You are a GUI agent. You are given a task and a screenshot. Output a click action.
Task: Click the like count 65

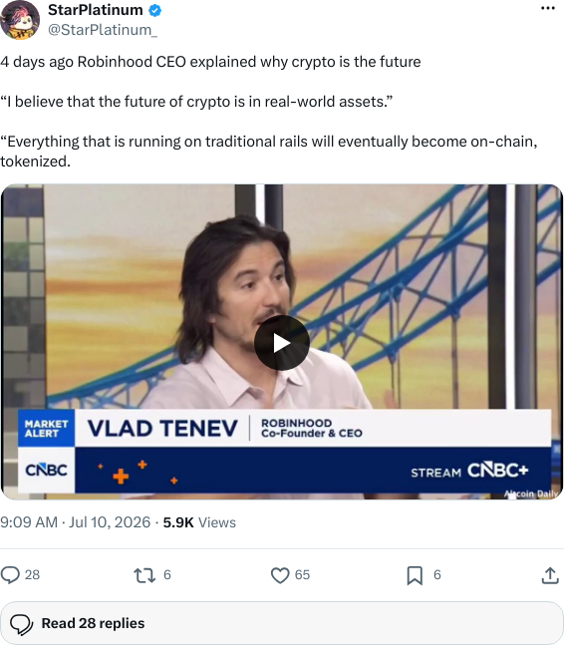(x=302, y=575)
